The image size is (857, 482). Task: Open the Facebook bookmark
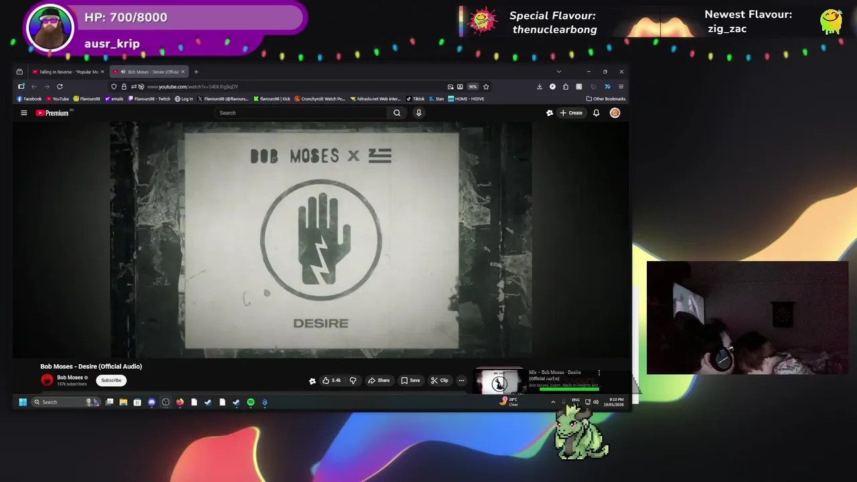[29, 99]
